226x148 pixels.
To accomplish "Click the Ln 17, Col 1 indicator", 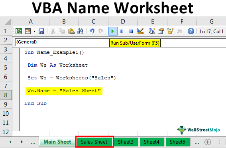I will click(211, 31).
